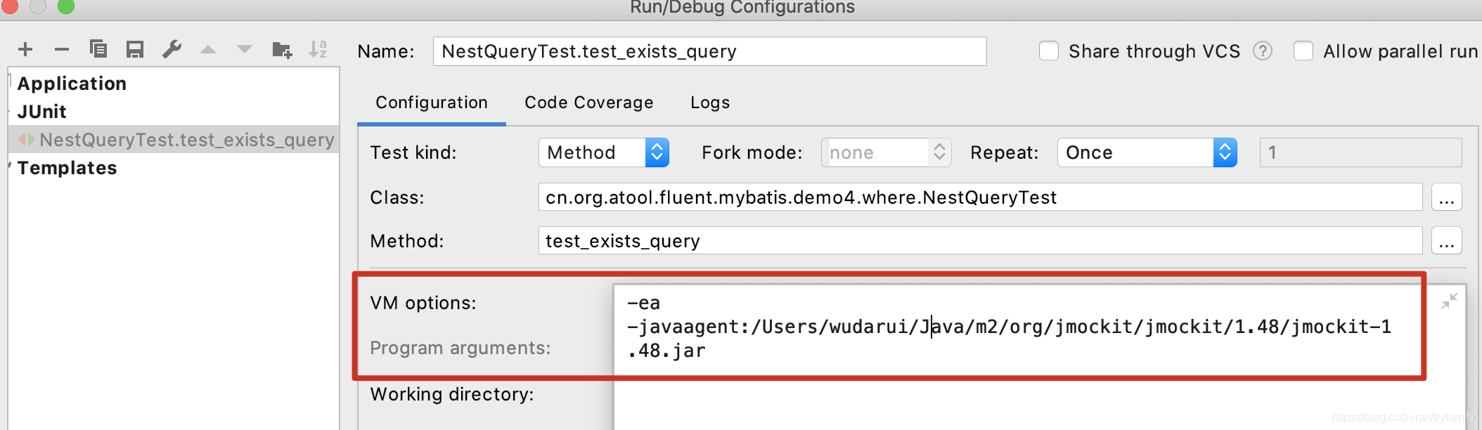Screen dimensions: 1482x430
Task: Click the Save Configuration disk icon
Action: coord(135,49)
